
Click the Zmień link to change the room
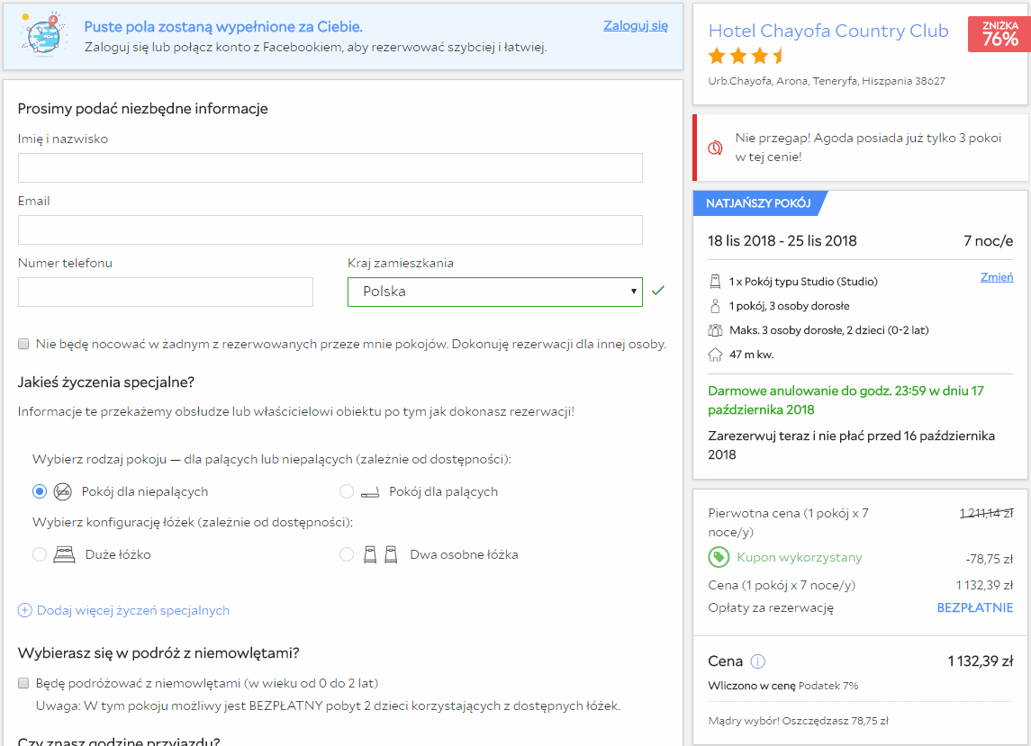click(x=997, y=277)
